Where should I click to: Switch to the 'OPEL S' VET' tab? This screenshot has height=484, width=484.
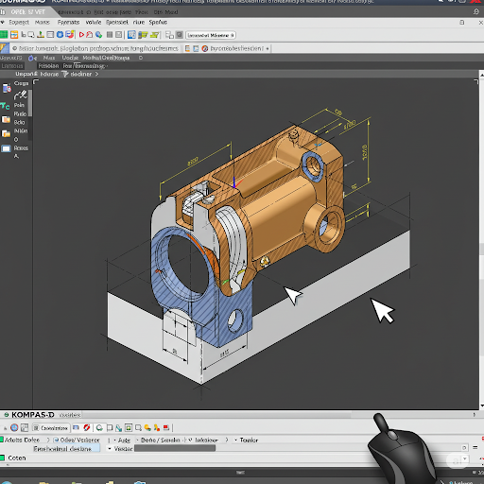pyautogui.click(x=27, y=12)
